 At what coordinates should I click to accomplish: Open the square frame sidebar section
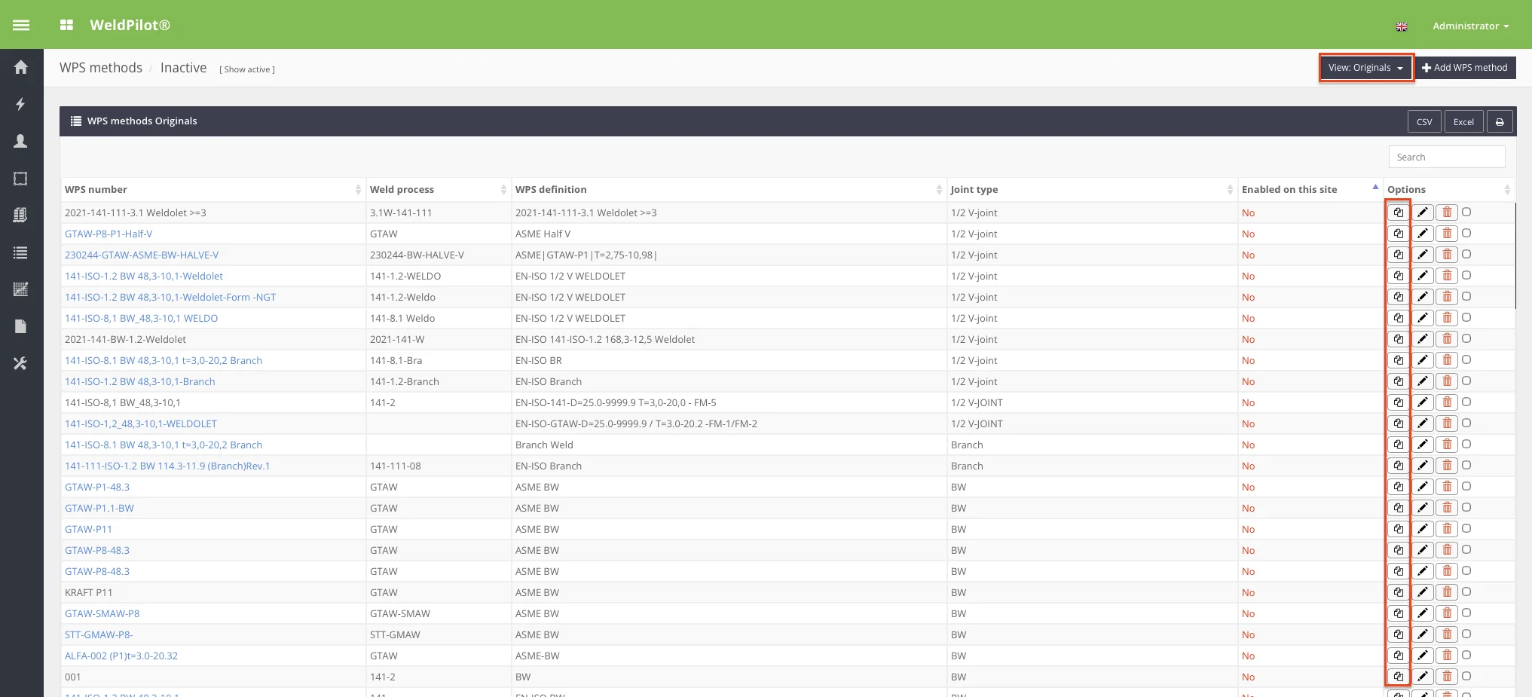point(21,179)
